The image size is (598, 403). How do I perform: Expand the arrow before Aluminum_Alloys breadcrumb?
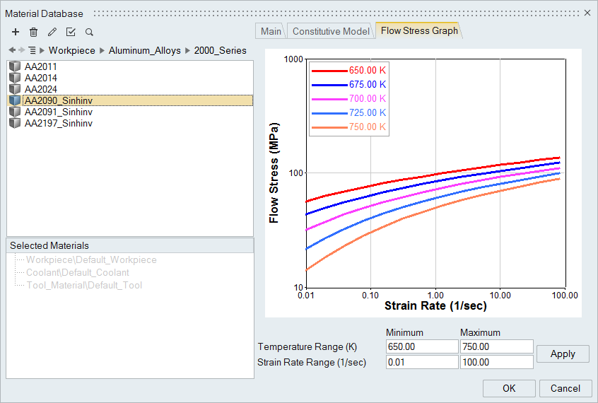pos(102,50)
